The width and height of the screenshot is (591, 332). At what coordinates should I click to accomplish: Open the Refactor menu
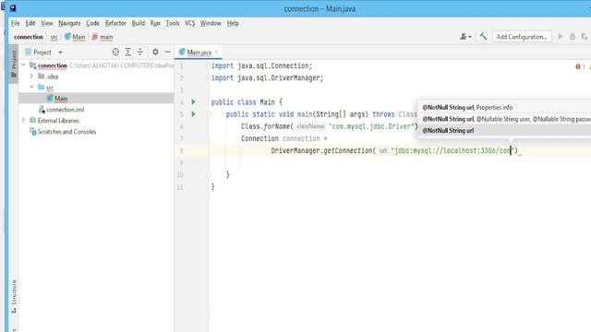[115, 23]
